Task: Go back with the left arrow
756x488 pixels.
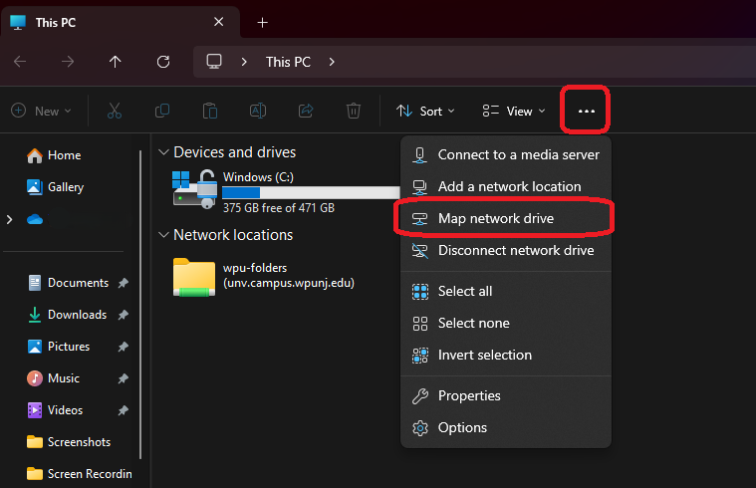Action: pos(20,61)
